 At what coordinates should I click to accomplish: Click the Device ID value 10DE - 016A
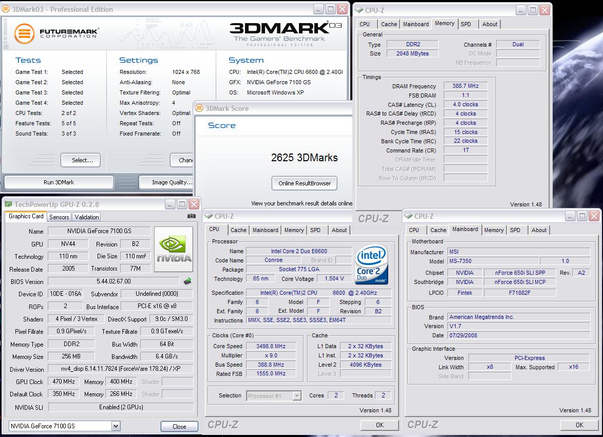tap(65, 294)
